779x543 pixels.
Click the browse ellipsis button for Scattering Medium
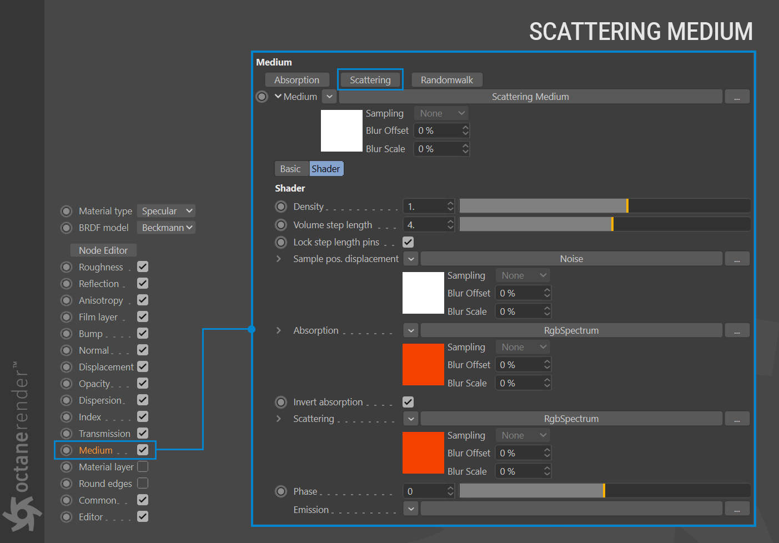click(737, 97)
